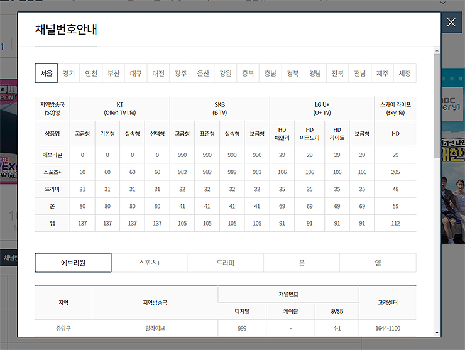
Task: Click the 지역방송국 (SO)명 header cell
Action: point(53,109)
